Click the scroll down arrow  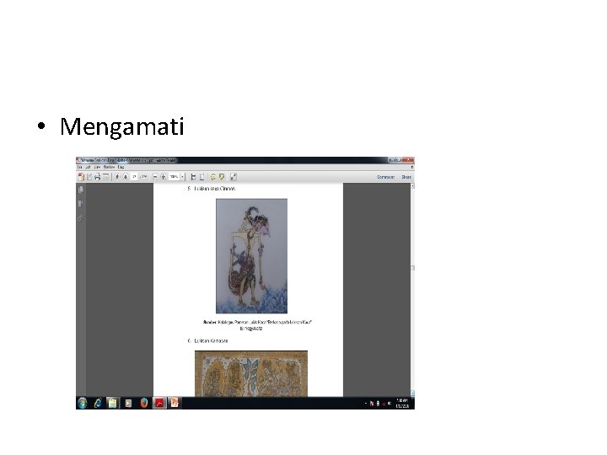point(412,393)
